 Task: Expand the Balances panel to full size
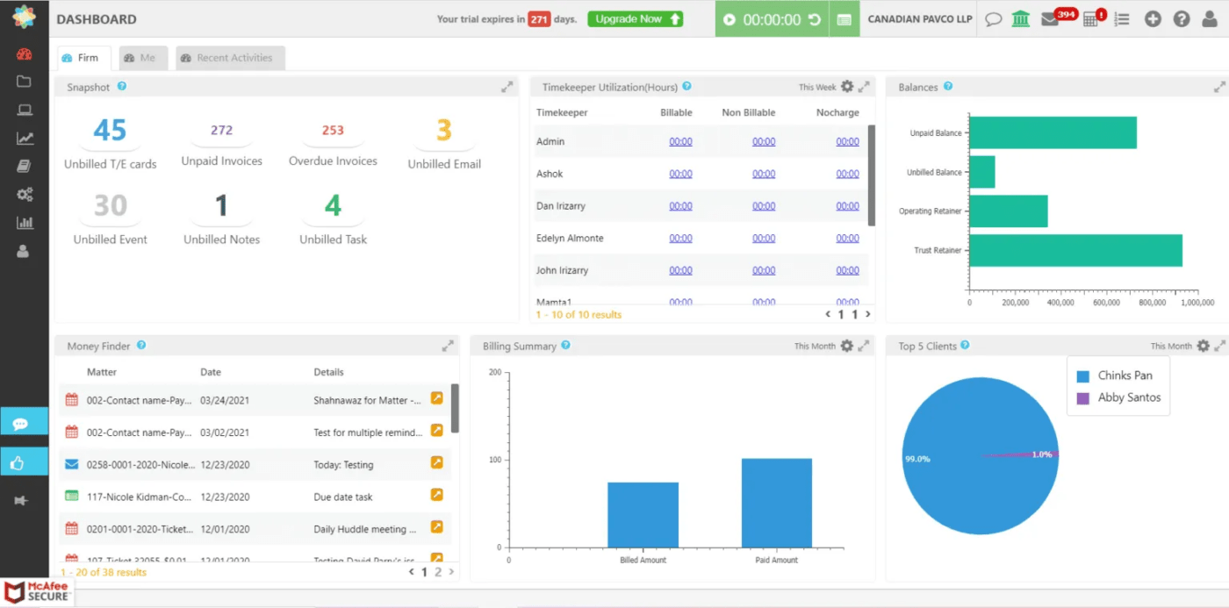point(1219,87)
